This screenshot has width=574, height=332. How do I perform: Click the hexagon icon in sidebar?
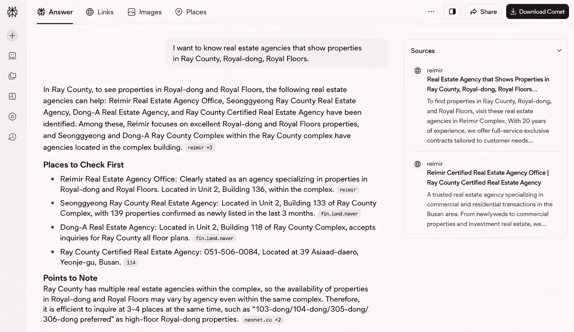(12, 117)
